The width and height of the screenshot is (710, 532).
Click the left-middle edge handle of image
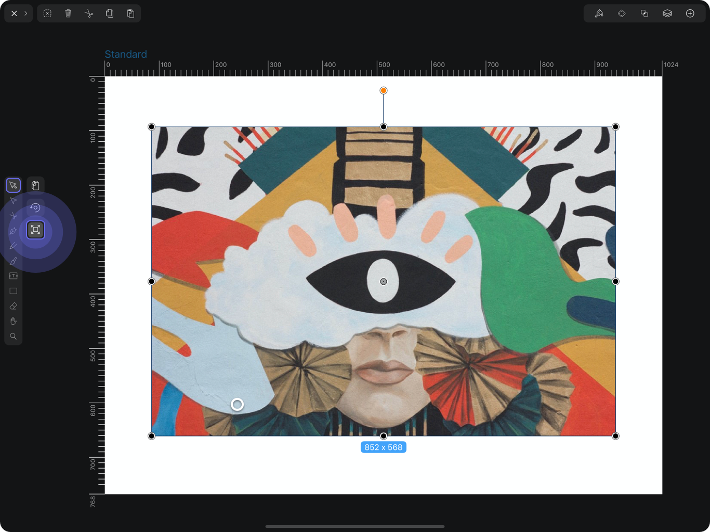pos(151,282)
